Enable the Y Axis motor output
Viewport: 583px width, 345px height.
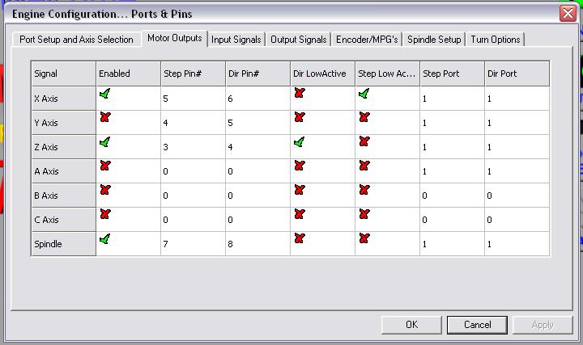pyautogui.click(x=104, y=118)
